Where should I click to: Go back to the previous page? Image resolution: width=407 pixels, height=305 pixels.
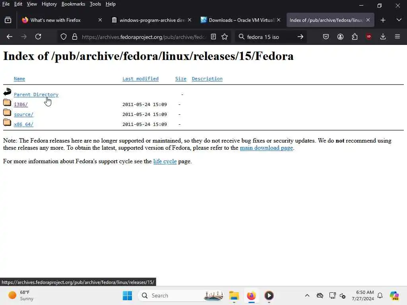click(x=10, y=37)
